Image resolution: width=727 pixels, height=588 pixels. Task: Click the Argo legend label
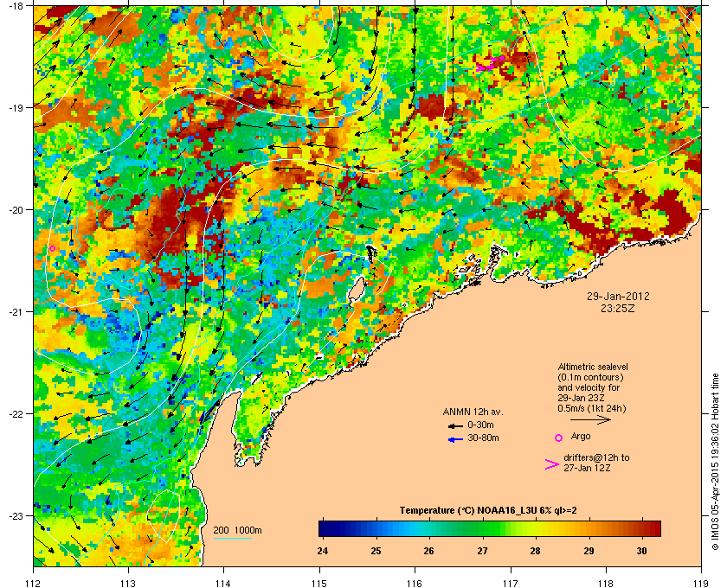(581, 437)
